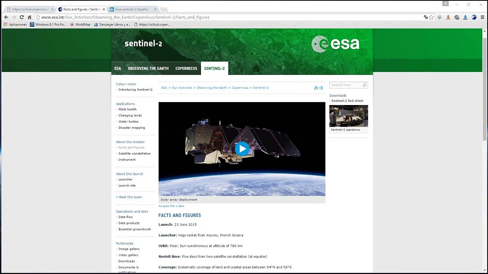Open the Image gallery link
Image resolution: width=488 pixels, height=274 pixels.
tap(129, 249)
